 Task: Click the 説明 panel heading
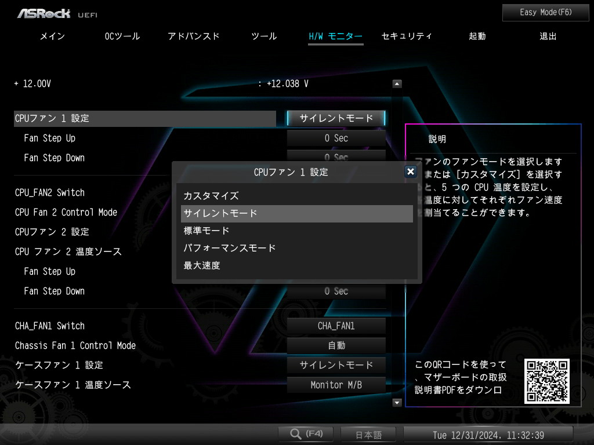click(437, 139)
